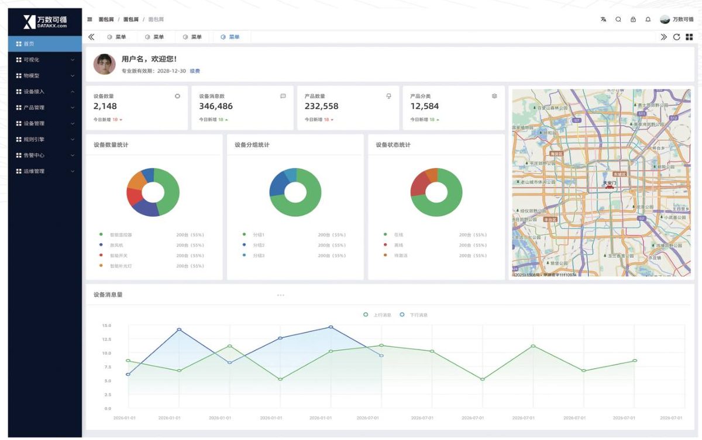Toggle the 下行消息 legend series
The height and width of the screenshot is (440, 702).
[414, 315]
